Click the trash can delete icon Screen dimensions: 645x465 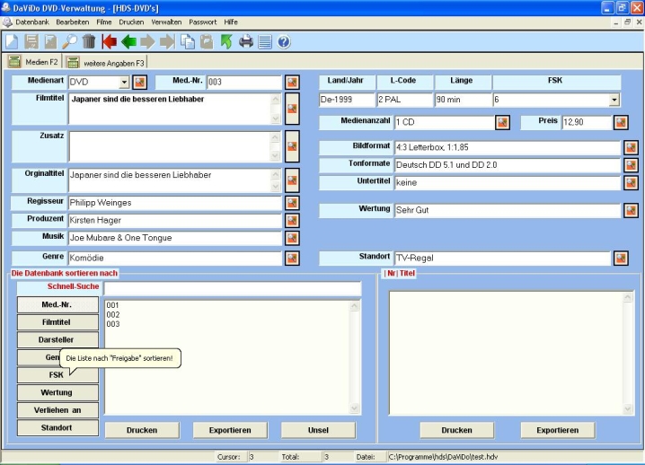(89, 41)
